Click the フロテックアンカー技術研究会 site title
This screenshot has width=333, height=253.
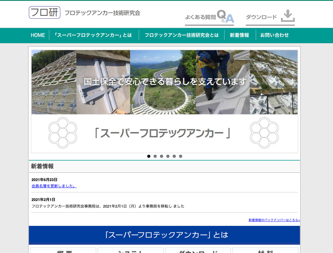click(102, 13)
